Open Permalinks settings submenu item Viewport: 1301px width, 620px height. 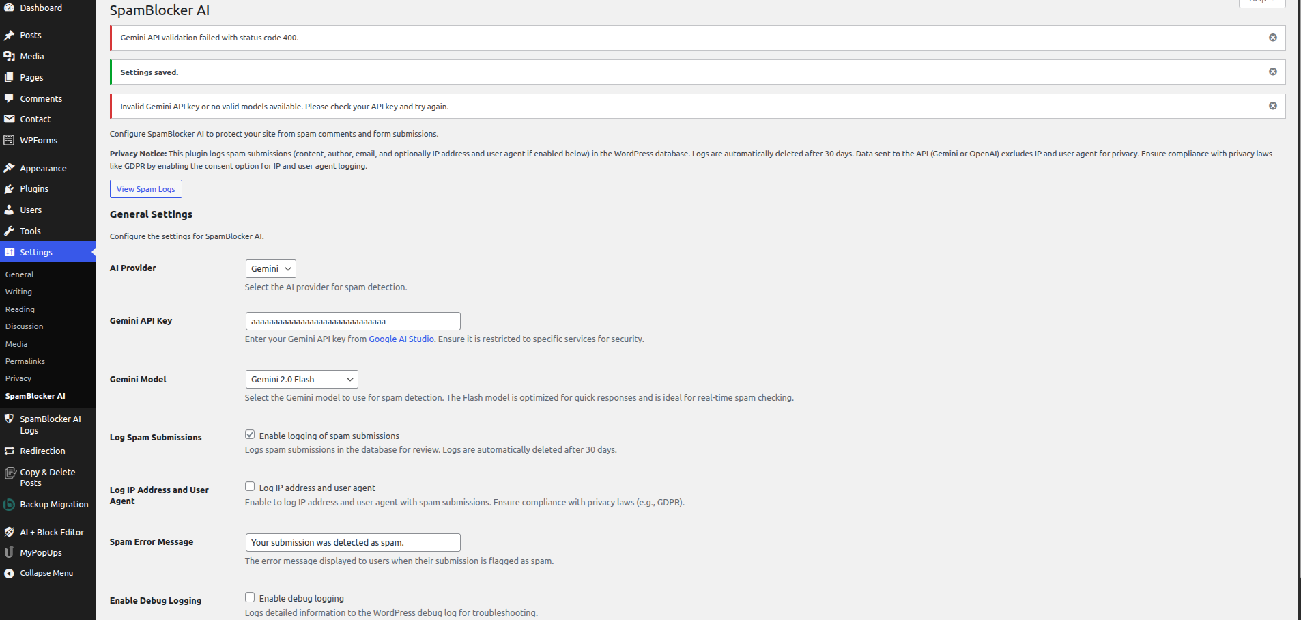25,361
